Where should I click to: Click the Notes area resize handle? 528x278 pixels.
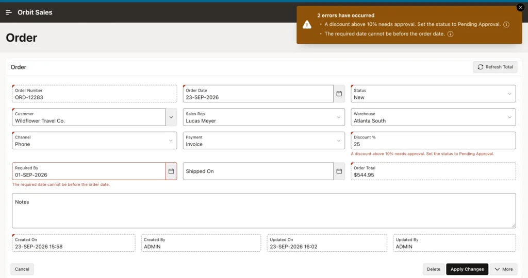(x=513, y=226)
